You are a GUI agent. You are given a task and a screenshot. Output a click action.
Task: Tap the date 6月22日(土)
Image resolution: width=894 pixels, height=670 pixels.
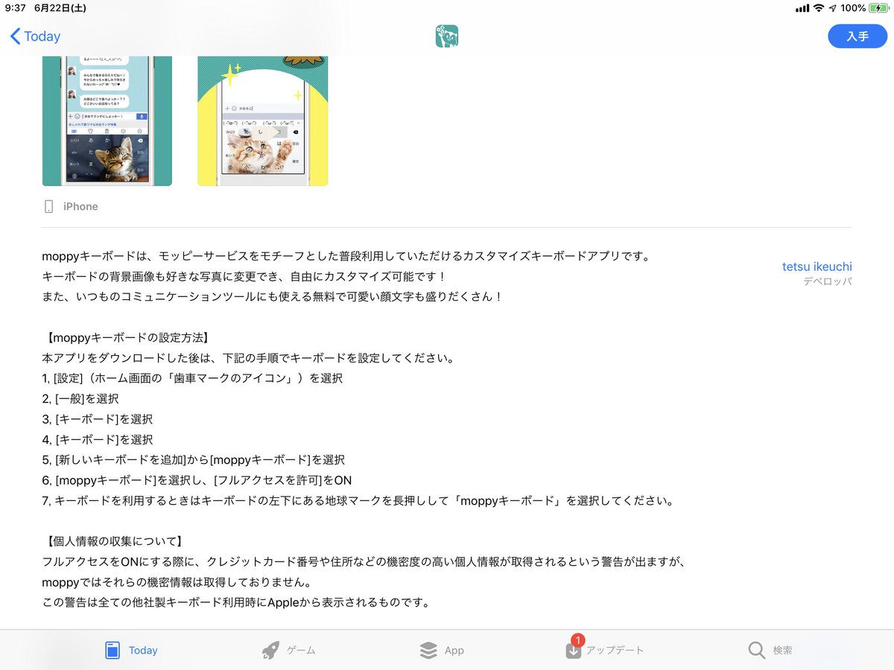tap(60, 8)
